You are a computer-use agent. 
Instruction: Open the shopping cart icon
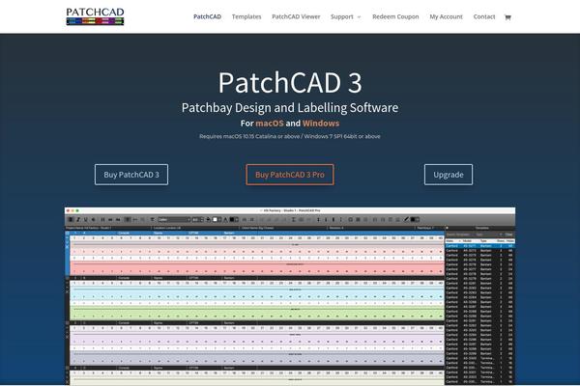[507, 17]
